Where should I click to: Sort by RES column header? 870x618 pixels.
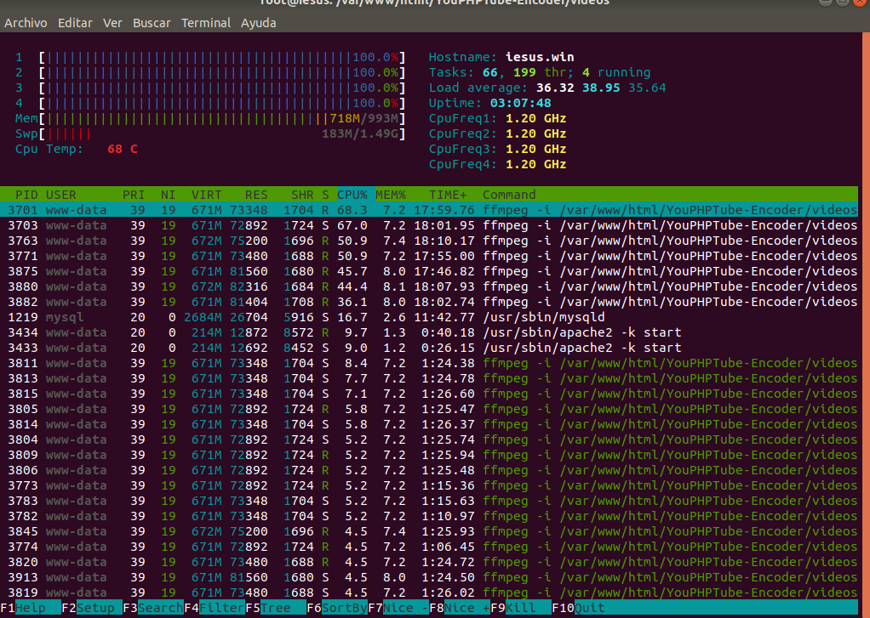click(x=256, y=195)
